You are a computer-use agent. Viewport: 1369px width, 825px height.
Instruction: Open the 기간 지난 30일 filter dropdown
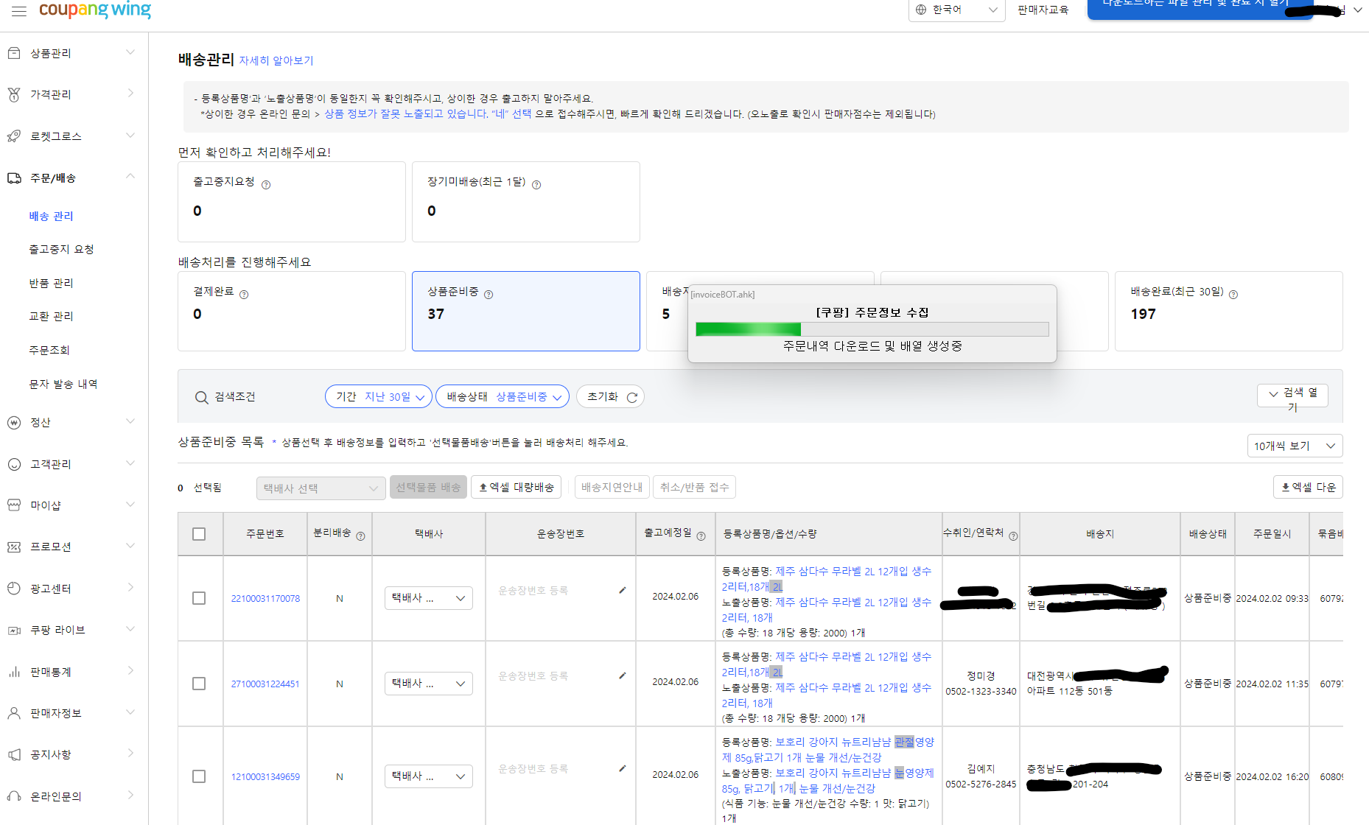point(379,396)
